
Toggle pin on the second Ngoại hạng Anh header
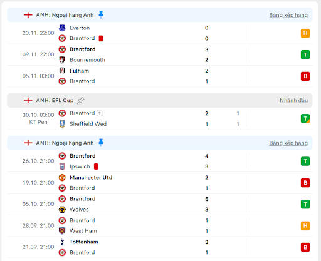click(x=101, y=143)
